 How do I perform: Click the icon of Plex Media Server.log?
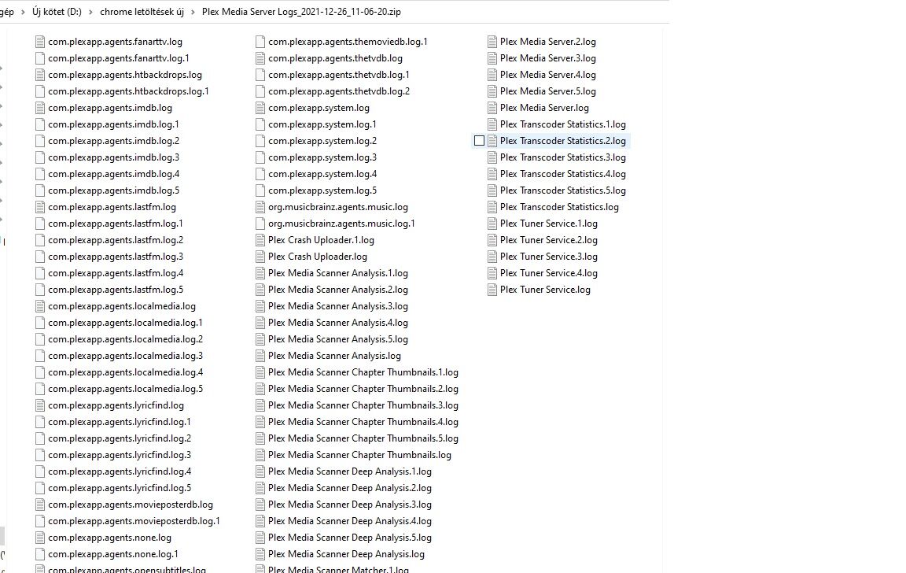point(492,108)
